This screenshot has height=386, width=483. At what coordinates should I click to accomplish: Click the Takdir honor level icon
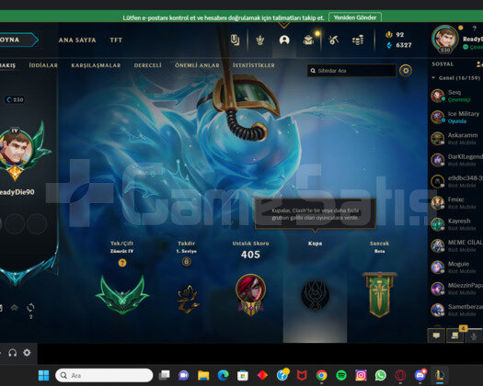(187, 262)
